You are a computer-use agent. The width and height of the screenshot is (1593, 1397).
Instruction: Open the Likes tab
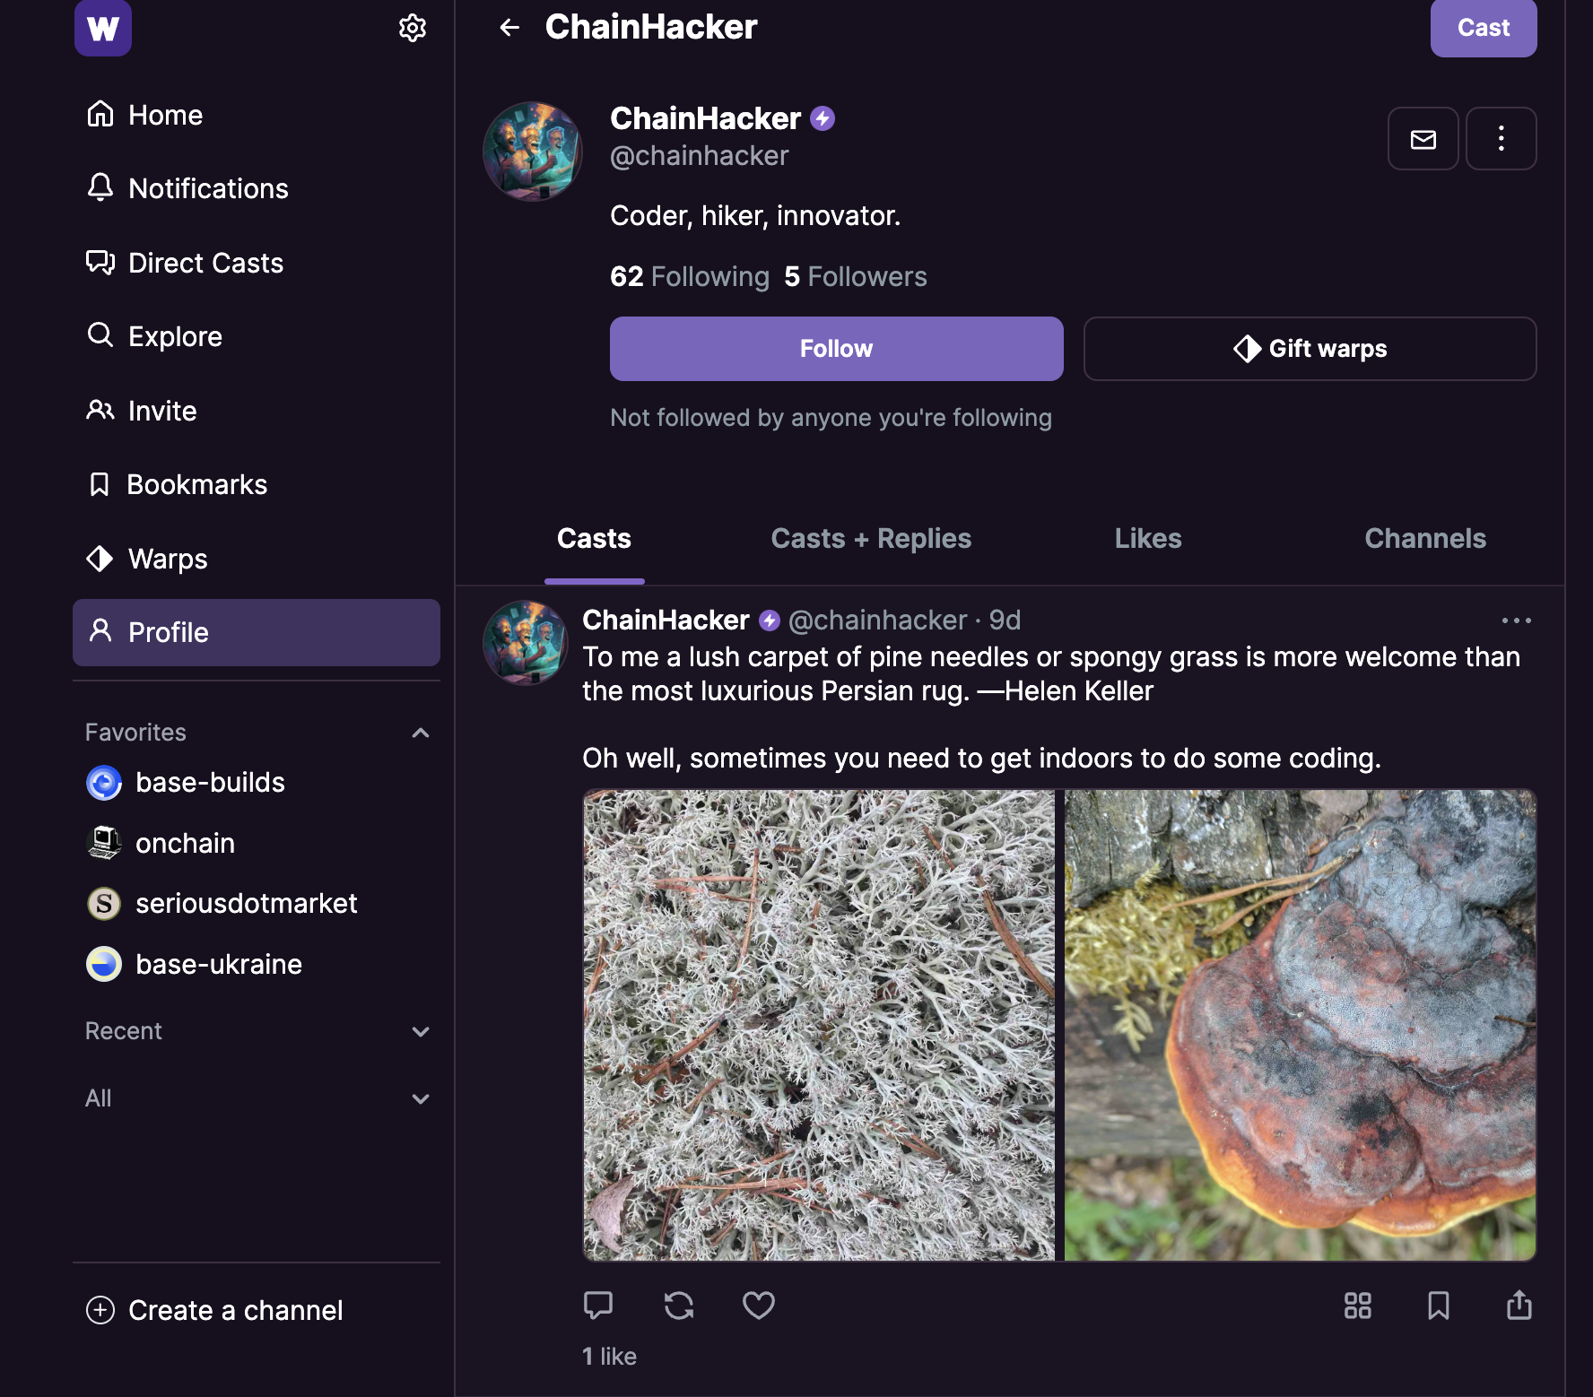pos(1148,538)
